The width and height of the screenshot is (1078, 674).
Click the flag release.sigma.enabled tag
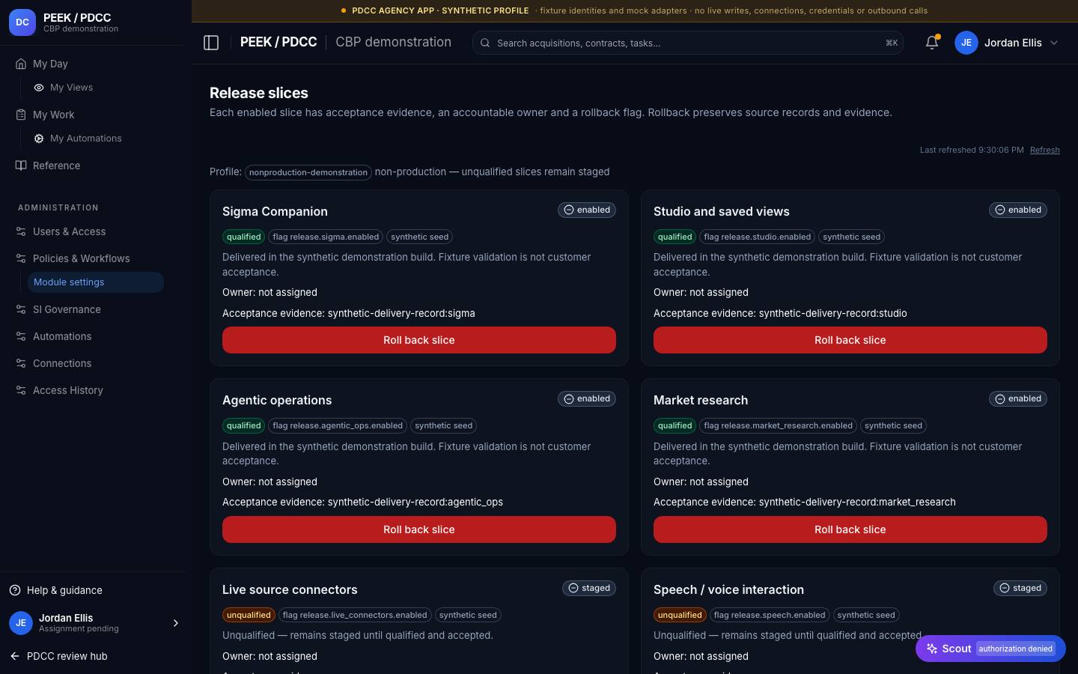326,237
